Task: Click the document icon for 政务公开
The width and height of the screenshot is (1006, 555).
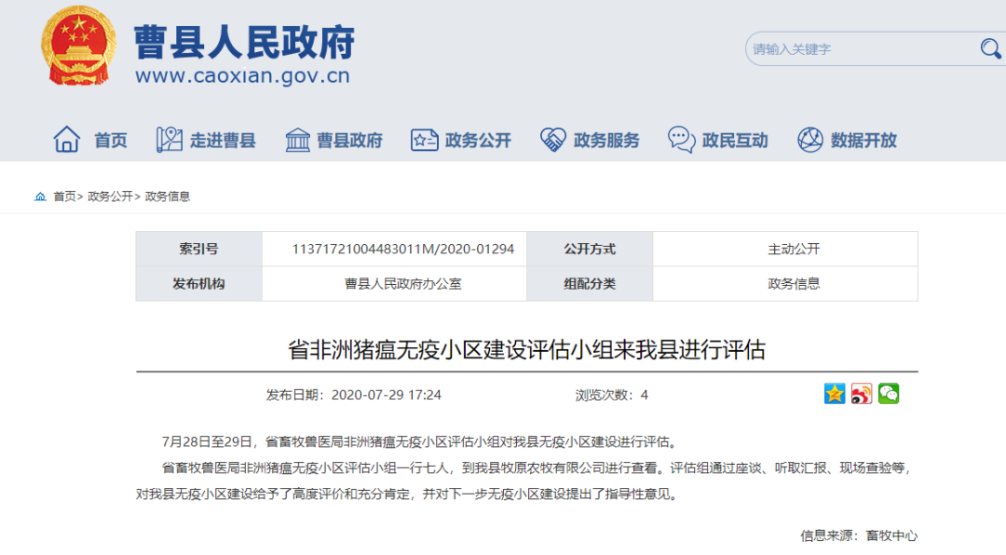Action: (424, 138)
